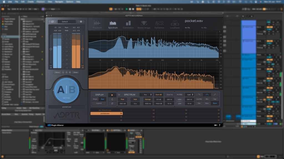Image resolution: width=284 pixels, height=159 pixels.
Task: Open the Stereo Image analyzer
Action: click(144, 24)
